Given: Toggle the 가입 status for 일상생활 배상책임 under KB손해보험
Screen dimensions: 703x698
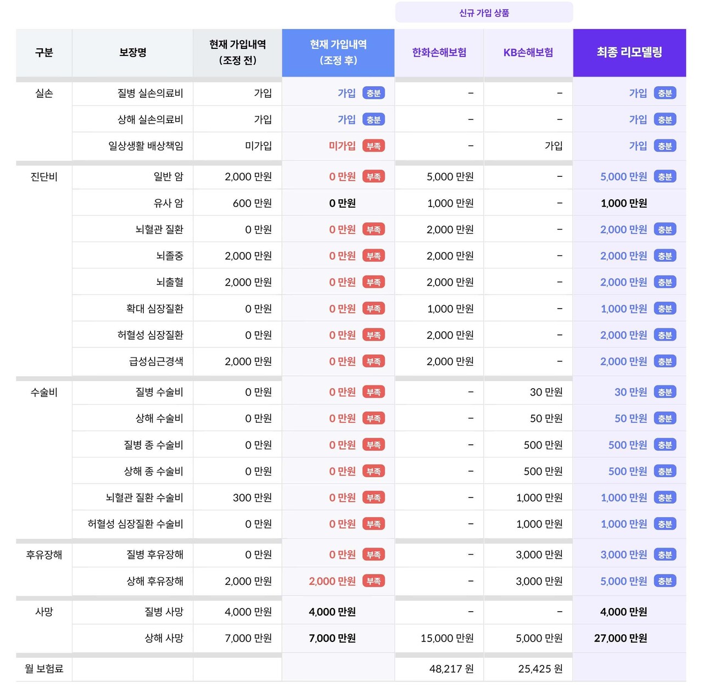Looking at the screenshot, I should pyautogui.click(x=553, y=146).
